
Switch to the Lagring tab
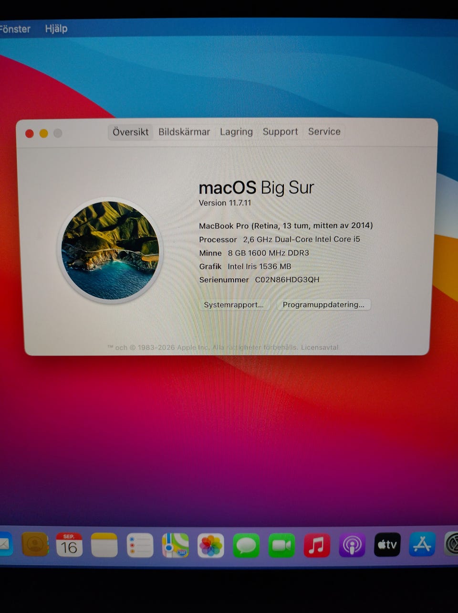tap(236, 132)
